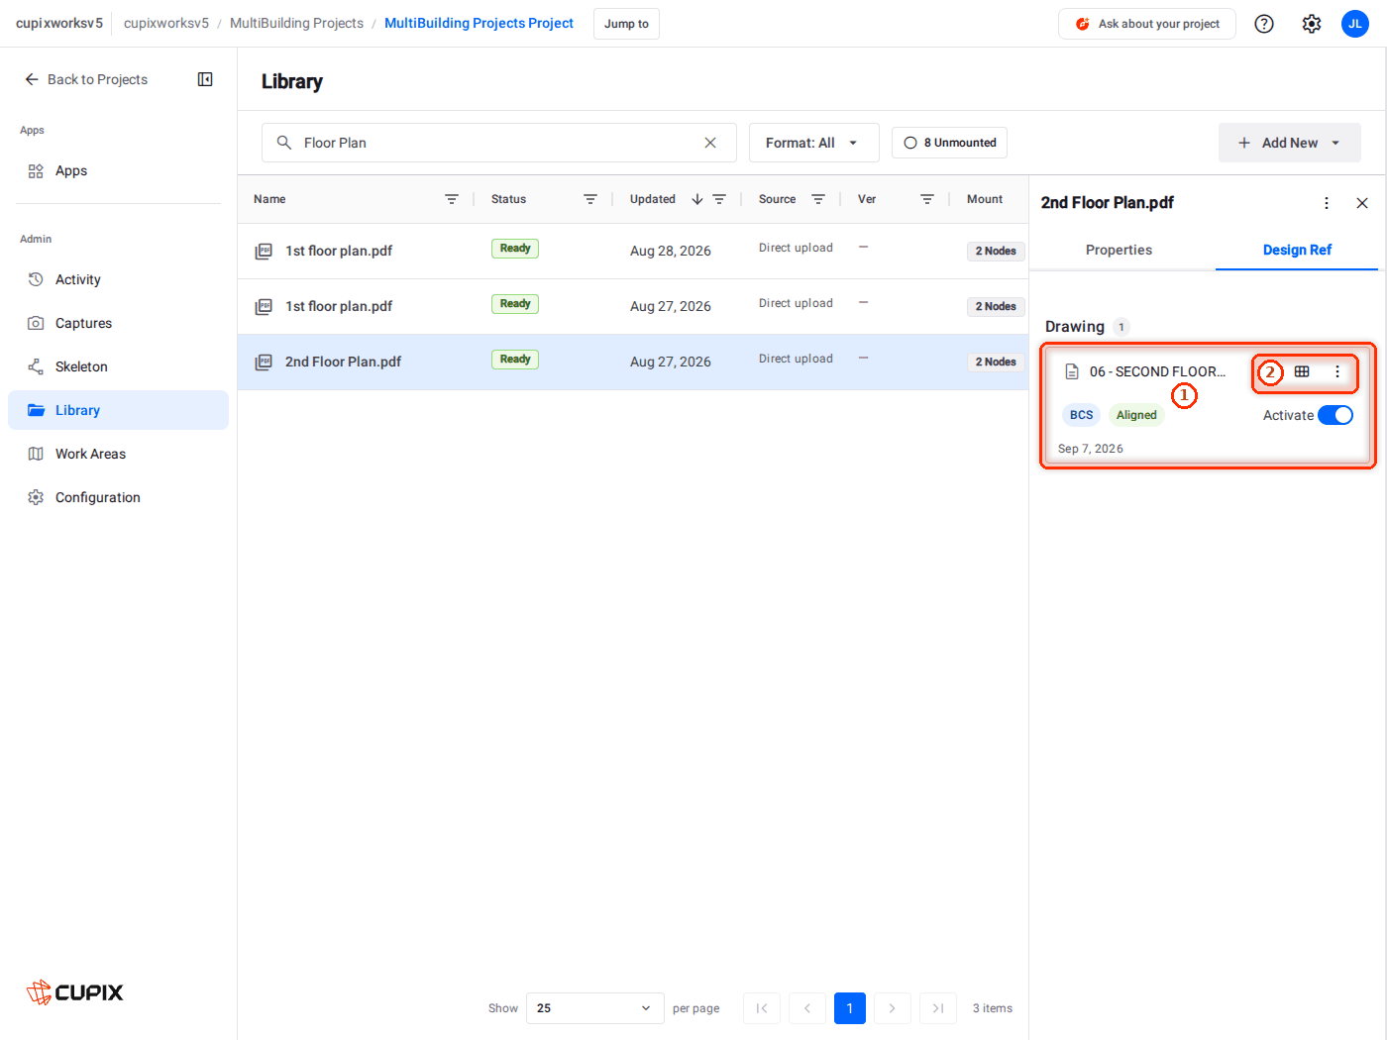Open the JL user avatar menu
The width and height of the screenshot is (1387, 1040).
pyautogui.click(x=1355, y=24)
